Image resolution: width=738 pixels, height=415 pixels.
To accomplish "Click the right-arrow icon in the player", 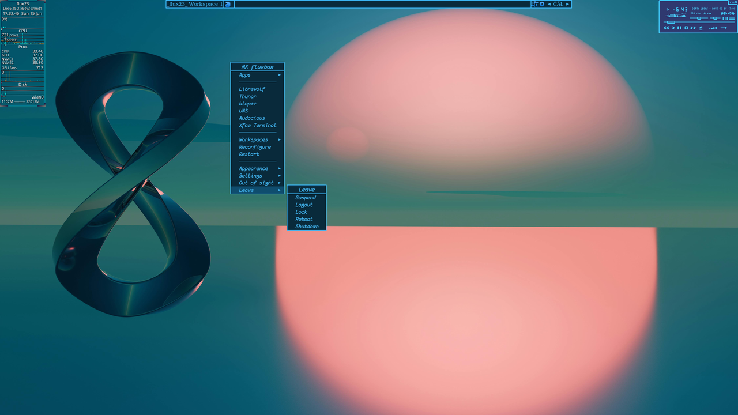I will click(x=724, y=28).
